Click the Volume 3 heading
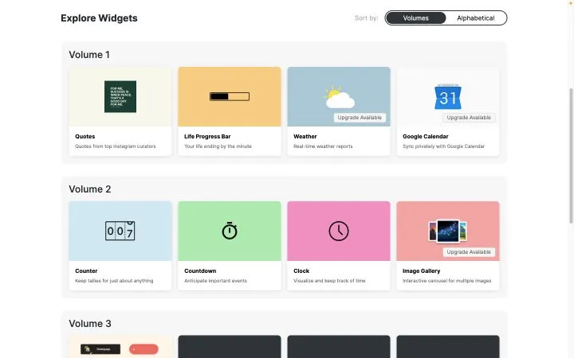574x358 pixels. point(89,324)
